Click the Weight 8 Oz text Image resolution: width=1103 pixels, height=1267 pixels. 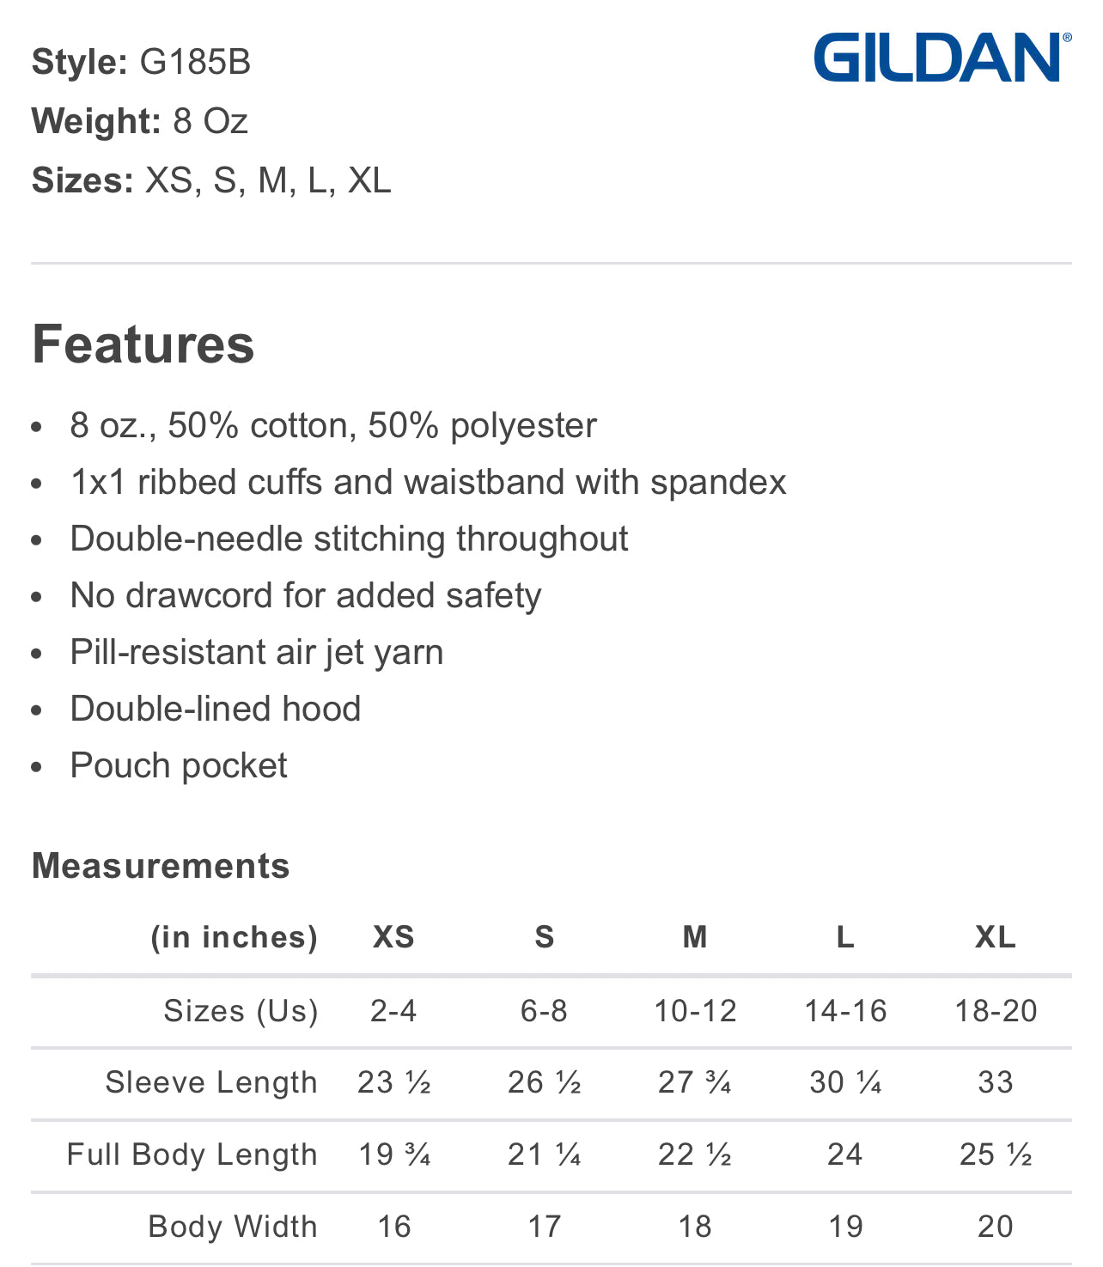[x=140, y=121]
